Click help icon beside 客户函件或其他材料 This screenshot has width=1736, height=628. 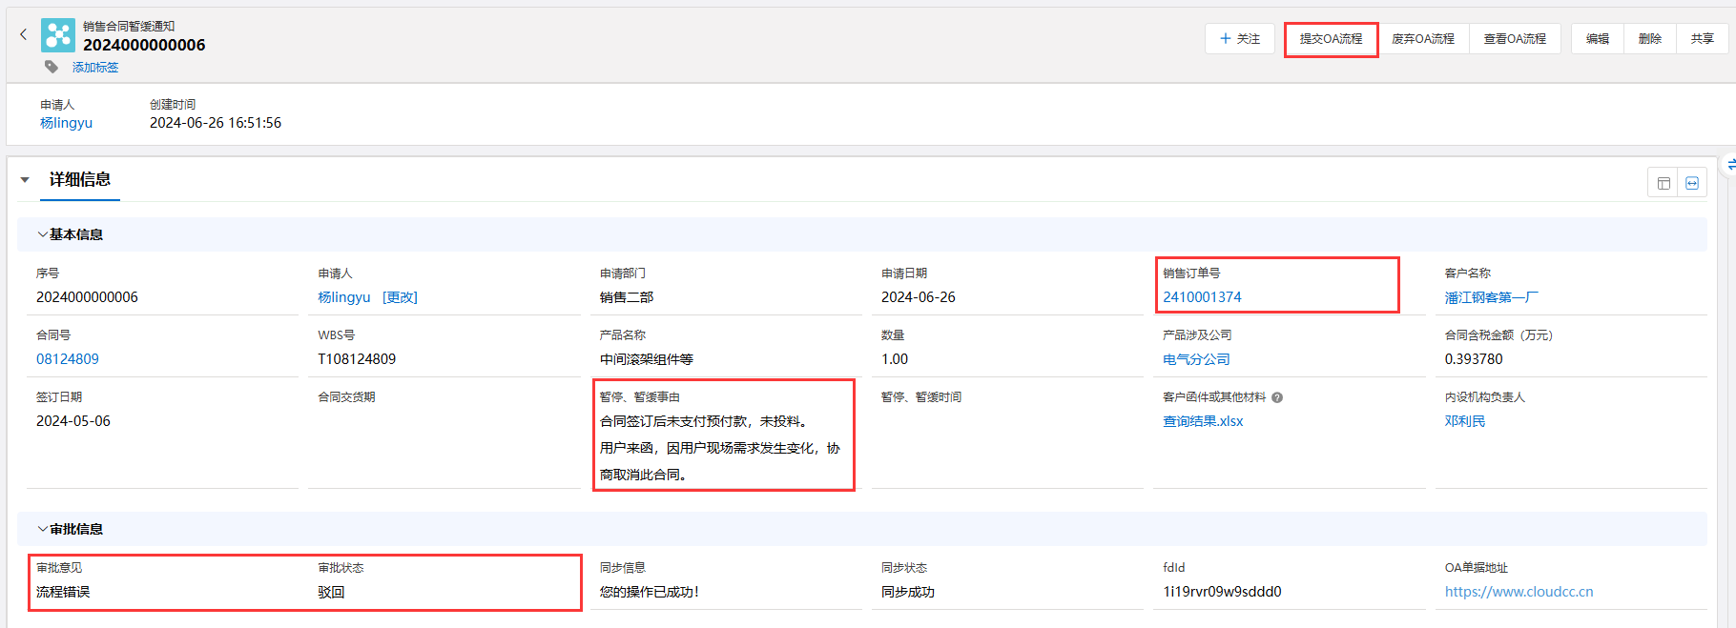1277,397
